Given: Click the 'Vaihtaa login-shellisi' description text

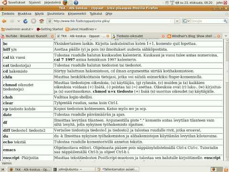Looking at the screenshot, I should pos(73,97).
